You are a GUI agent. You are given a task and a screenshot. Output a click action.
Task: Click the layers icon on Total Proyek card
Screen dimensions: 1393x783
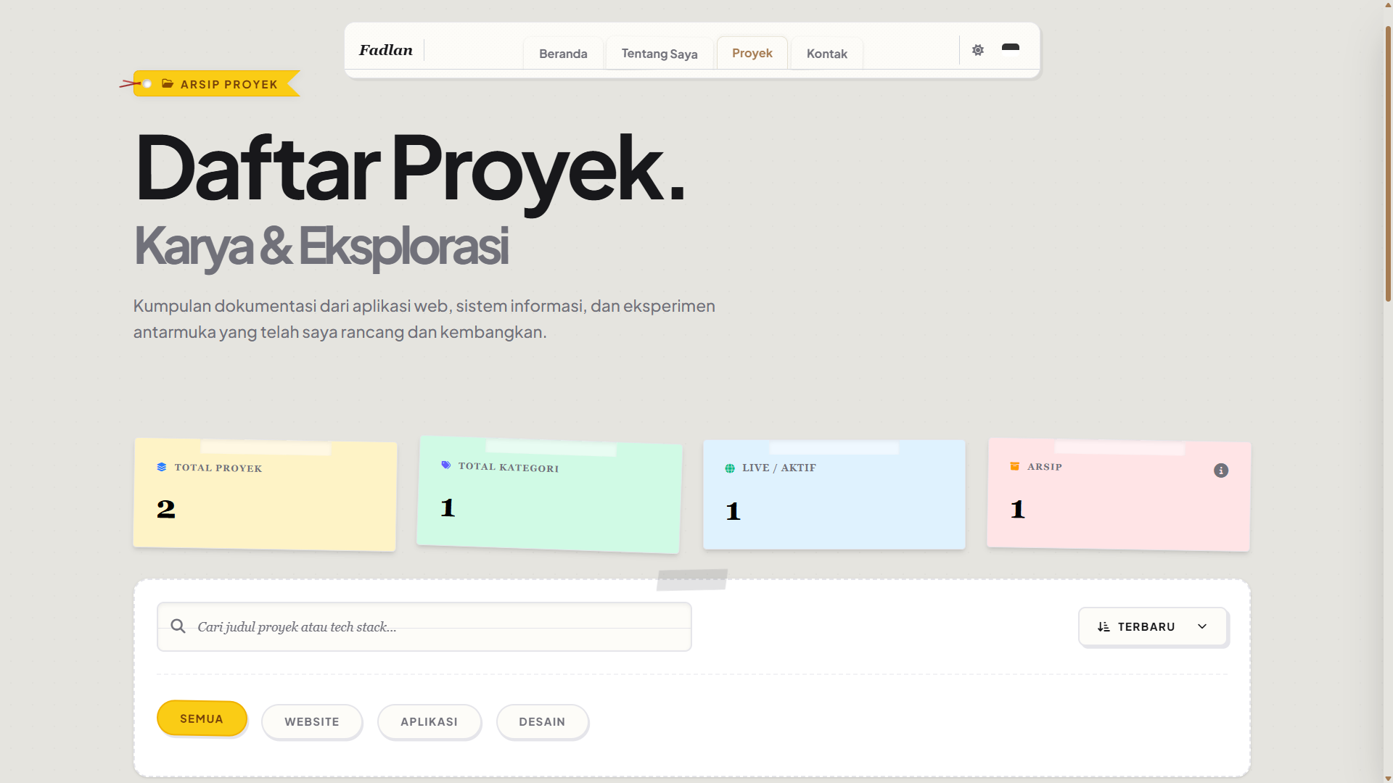pos(160,468)
